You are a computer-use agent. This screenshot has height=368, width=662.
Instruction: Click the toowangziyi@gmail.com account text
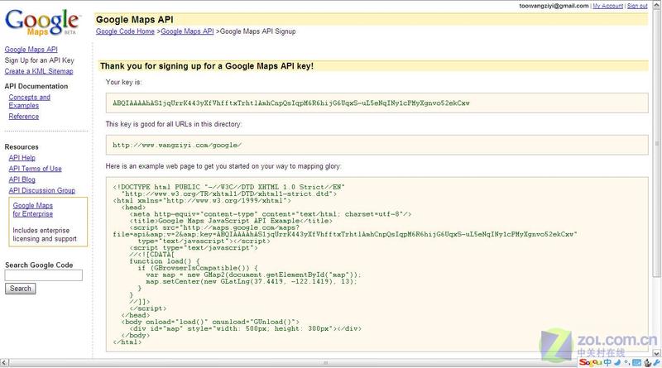tap(554, 6)
